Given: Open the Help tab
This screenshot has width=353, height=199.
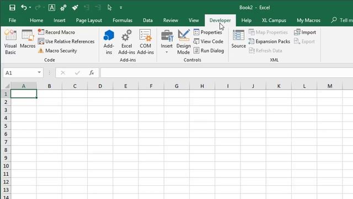Looking at the screenshot, I should [247, 20].
